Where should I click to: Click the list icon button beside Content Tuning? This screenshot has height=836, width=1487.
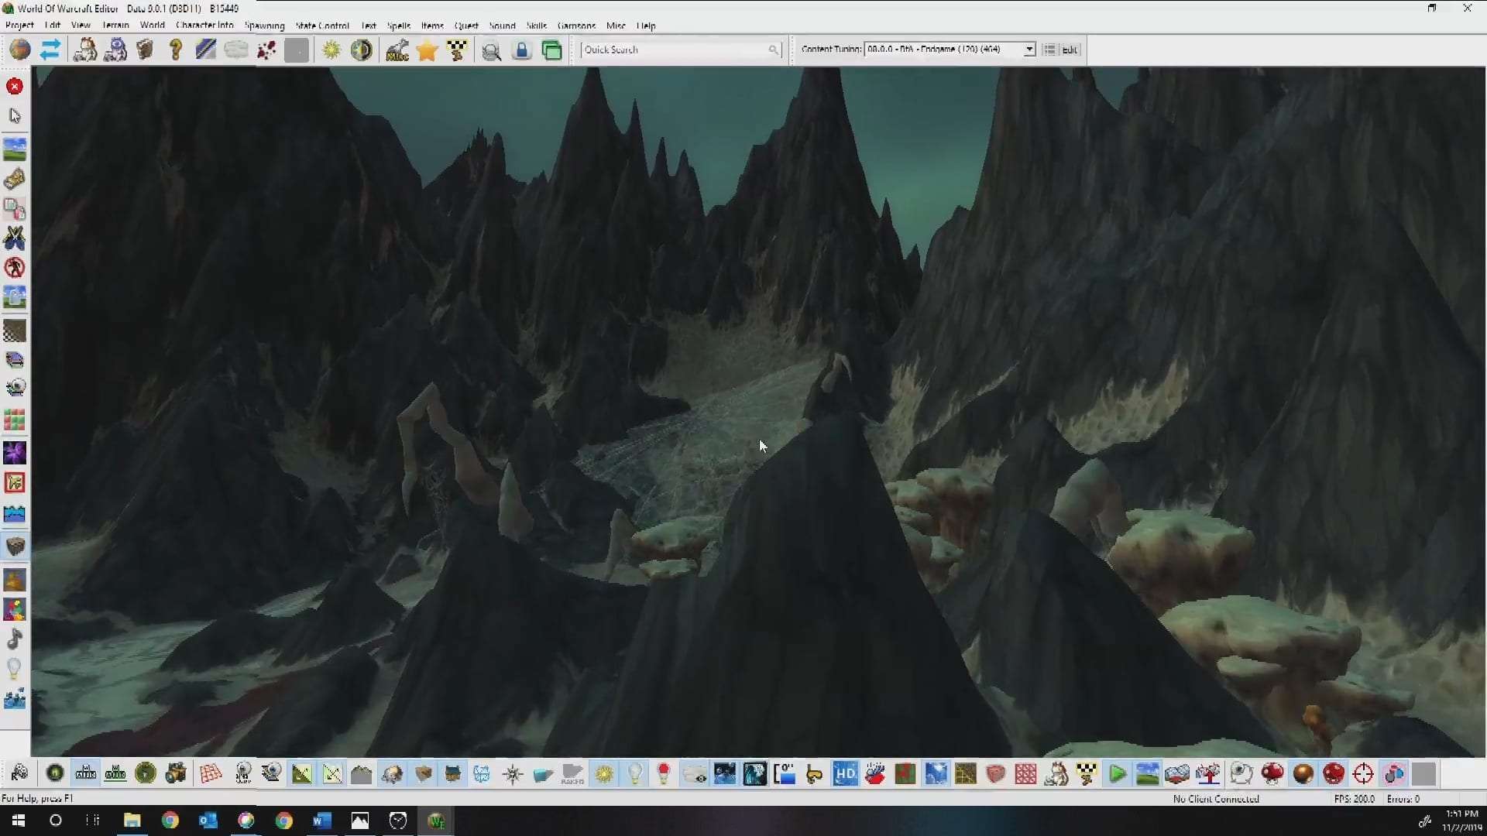point(1049,50)
